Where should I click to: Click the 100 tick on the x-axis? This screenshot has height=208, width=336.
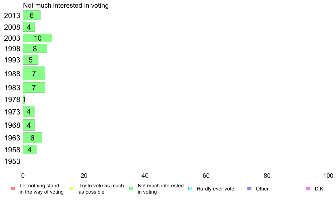click(x=328, y=176)
